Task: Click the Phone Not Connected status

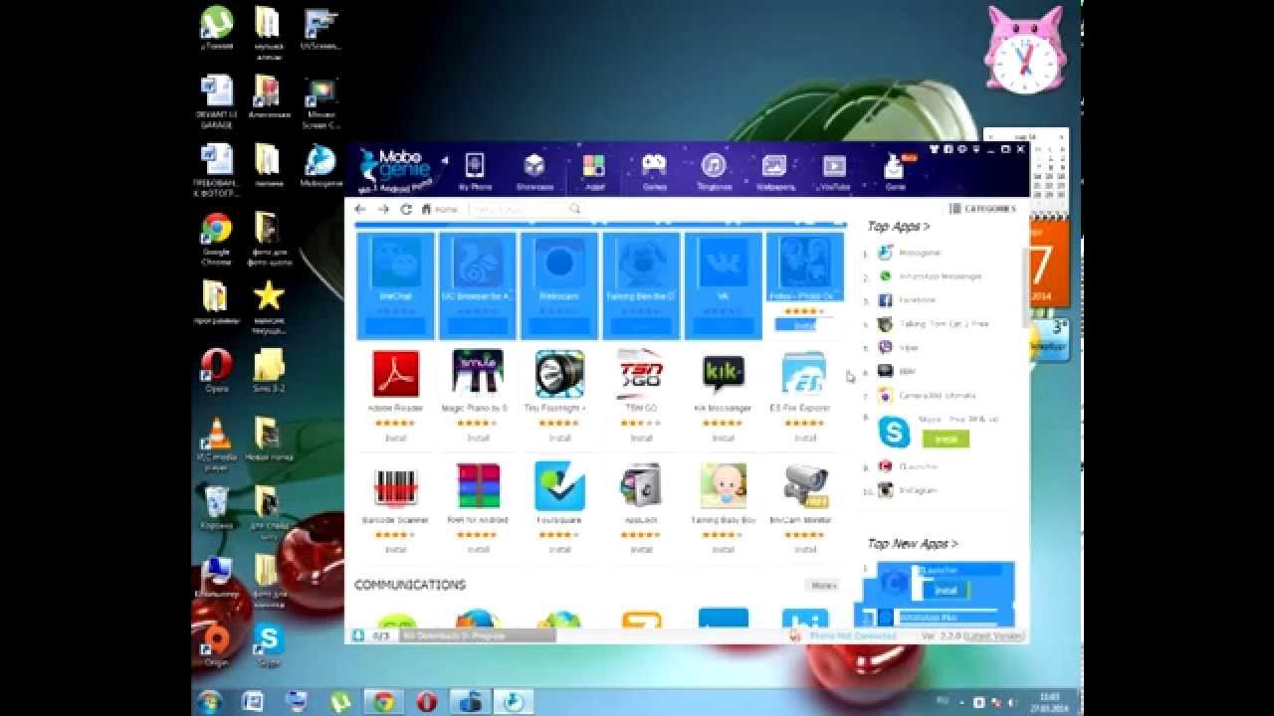Action: (853, 635)
